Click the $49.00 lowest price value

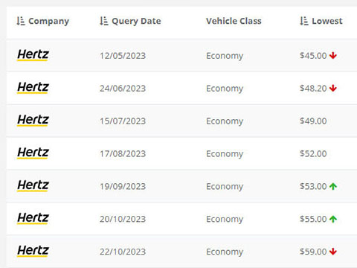[313, 121]
